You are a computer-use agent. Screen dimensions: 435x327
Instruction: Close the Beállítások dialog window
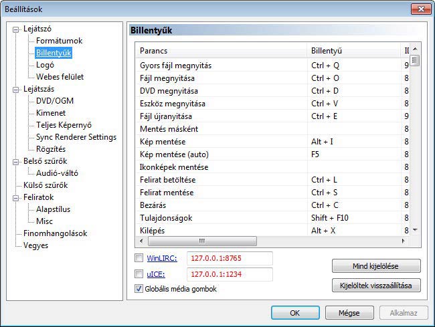pyautogui.click(x=418, y=9)
